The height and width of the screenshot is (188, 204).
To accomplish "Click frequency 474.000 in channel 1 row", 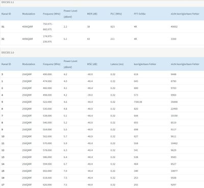I will pyautogui.click(x=47, y=81).
